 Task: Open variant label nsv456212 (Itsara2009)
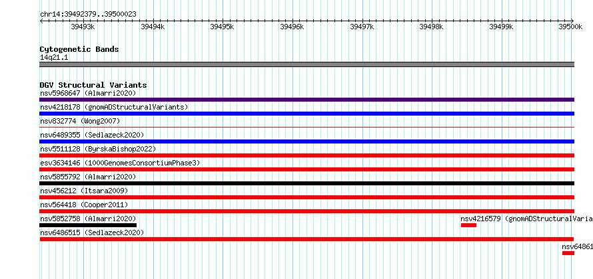(x=84, y=191)
